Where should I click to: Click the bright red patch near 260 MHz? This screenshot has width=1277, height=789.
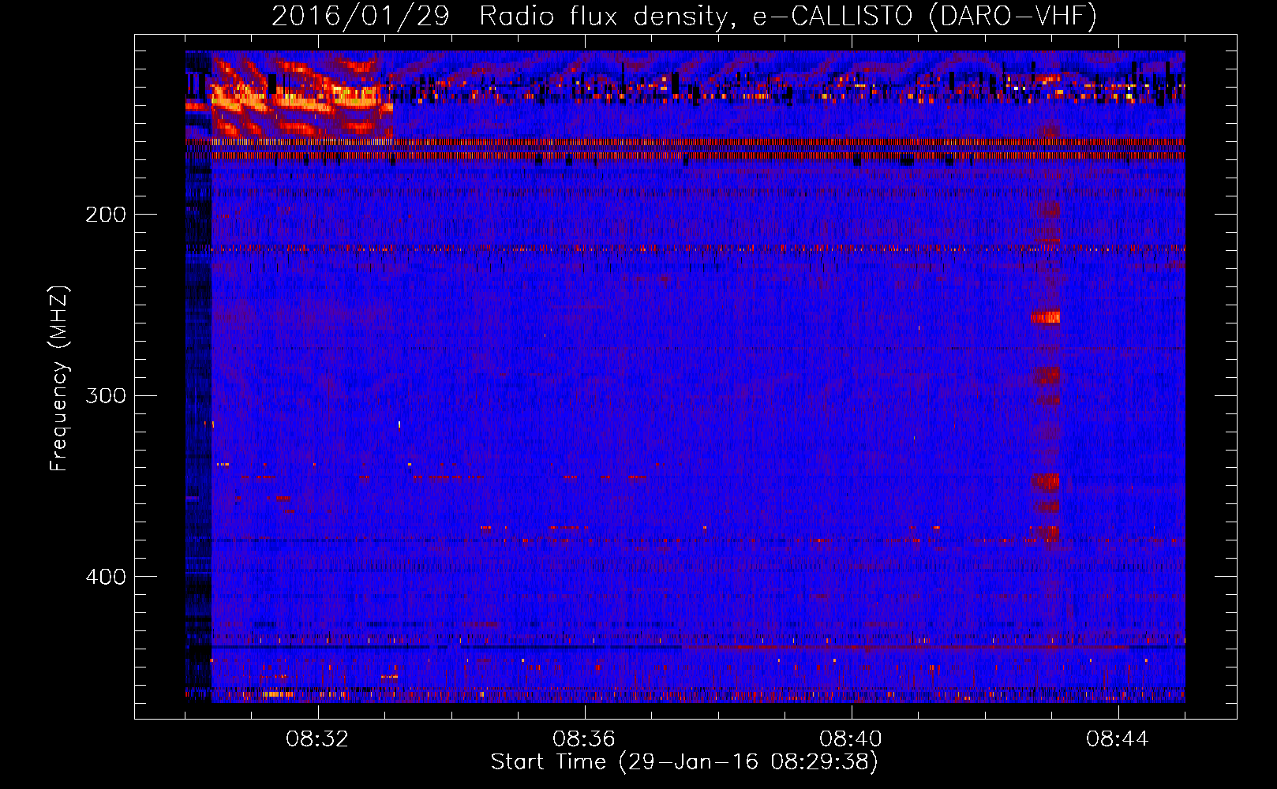[x=1046, y=317]
